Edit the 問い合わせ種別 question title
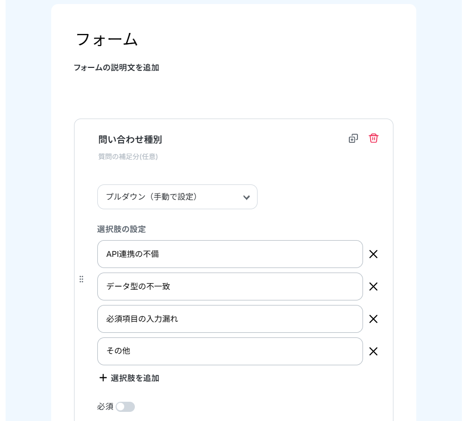The height and width of the screenshot is (421, 470). pyautogui.click(x=130, y=139)
